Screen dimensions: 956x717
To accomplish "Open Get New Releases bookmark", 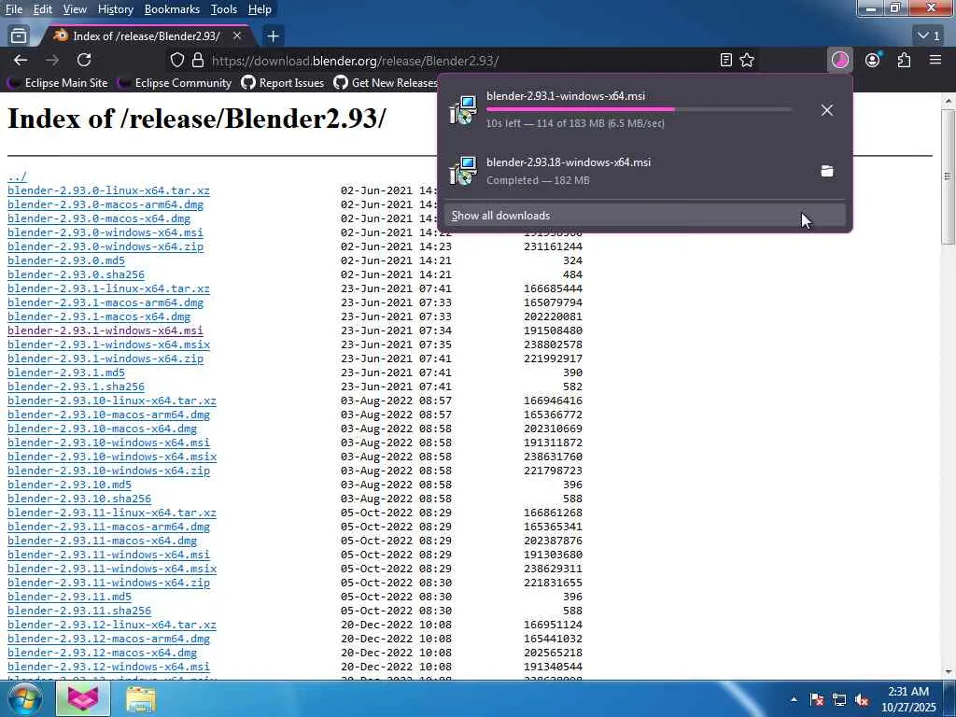I will 386,83.
